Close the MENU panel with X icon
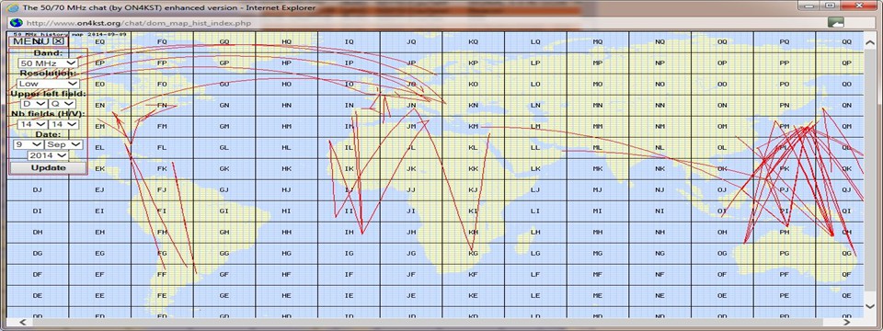Screen dimensions: 883x331 [x=59, y=41]
